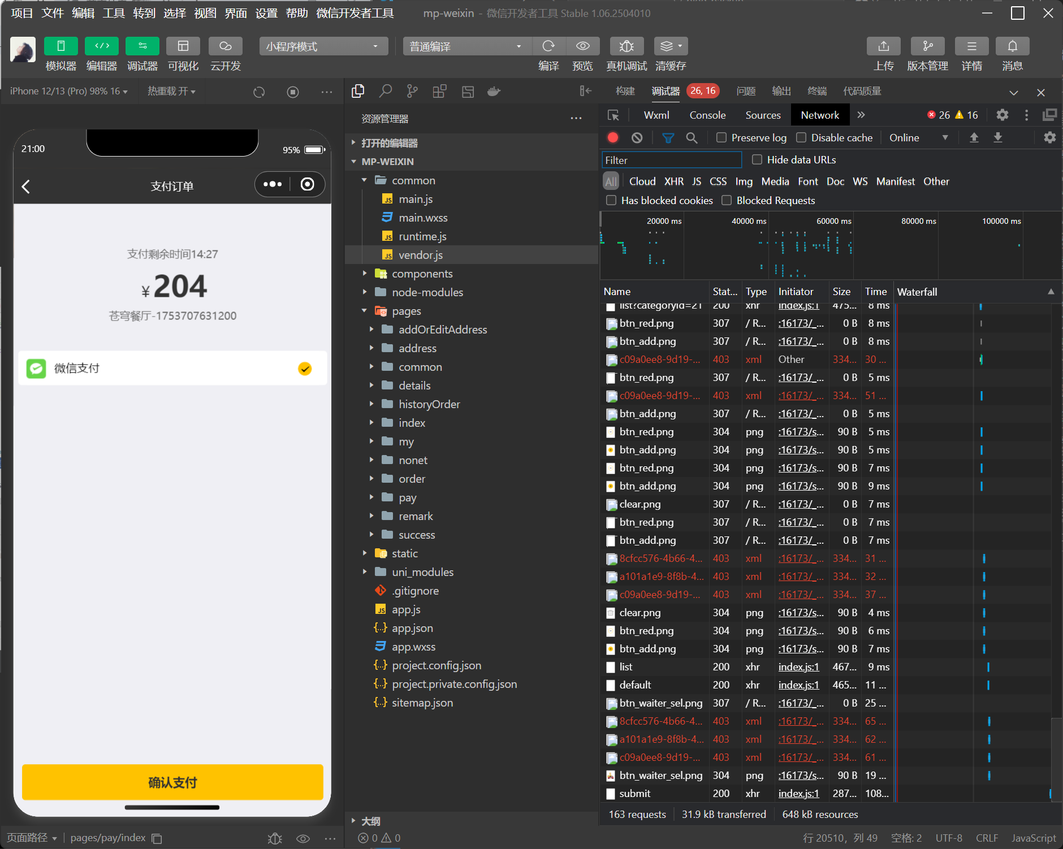Open version management branch icon
Viewport: 1063px width, 849px height.
pyautogui.click(x=927, y=46)
